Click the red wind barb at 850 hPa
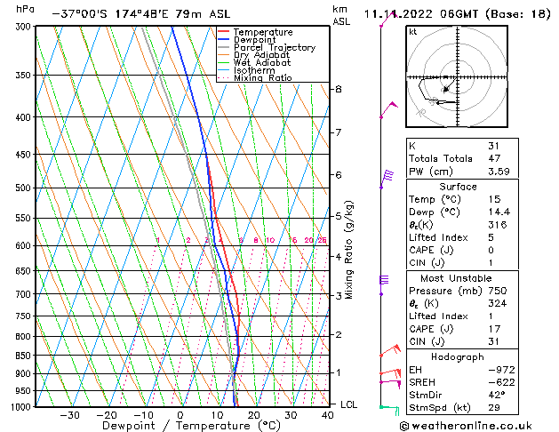Viewport: 559px width, 432px height. tap(390, 351)
